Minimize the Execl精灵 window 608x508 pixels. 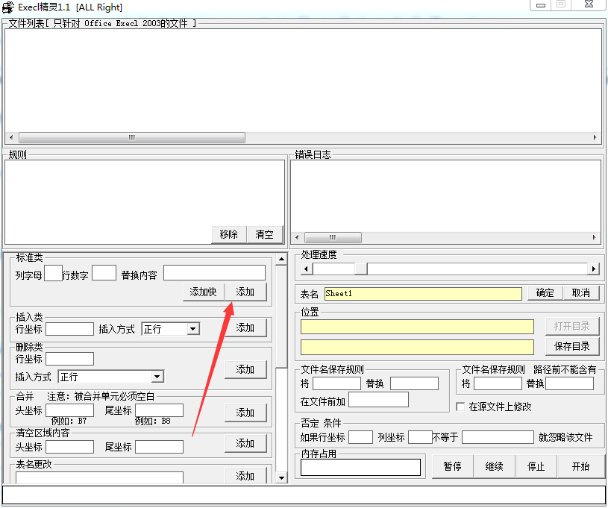(541, 5)
